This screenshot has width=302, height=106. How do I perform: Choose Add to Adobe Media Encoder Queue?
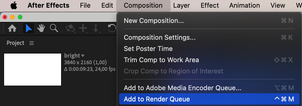pyautogui.click(x=182, y=88)
